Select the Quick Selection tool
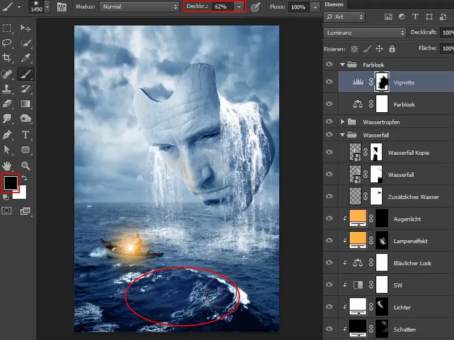 26,43
